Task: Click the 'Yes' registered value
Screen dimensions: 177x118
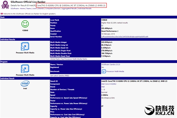Action: pos(102,67)
